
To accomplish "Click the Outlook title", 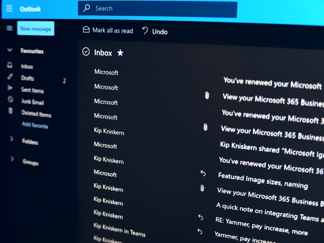I will click(30, 9).
